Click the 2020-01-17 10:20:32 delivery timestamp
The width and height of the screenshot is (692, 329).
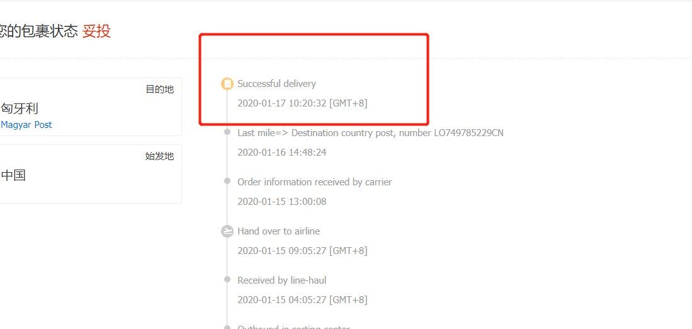click(302, 103)
